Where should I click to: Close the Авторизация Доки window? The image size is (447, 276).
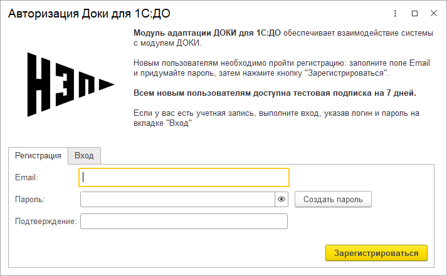click(433, 13)
